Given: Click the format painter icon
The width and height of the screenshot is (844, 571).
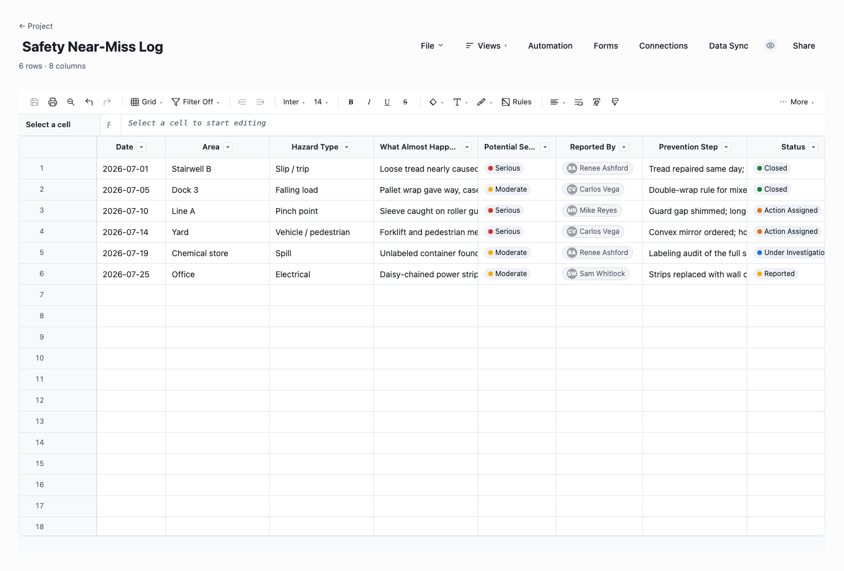Looking at the screenshot, I should 615,102.
